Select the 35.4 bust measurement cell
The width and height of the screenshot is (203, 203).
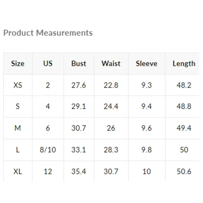pyautogui.click(x=79, y=172)
